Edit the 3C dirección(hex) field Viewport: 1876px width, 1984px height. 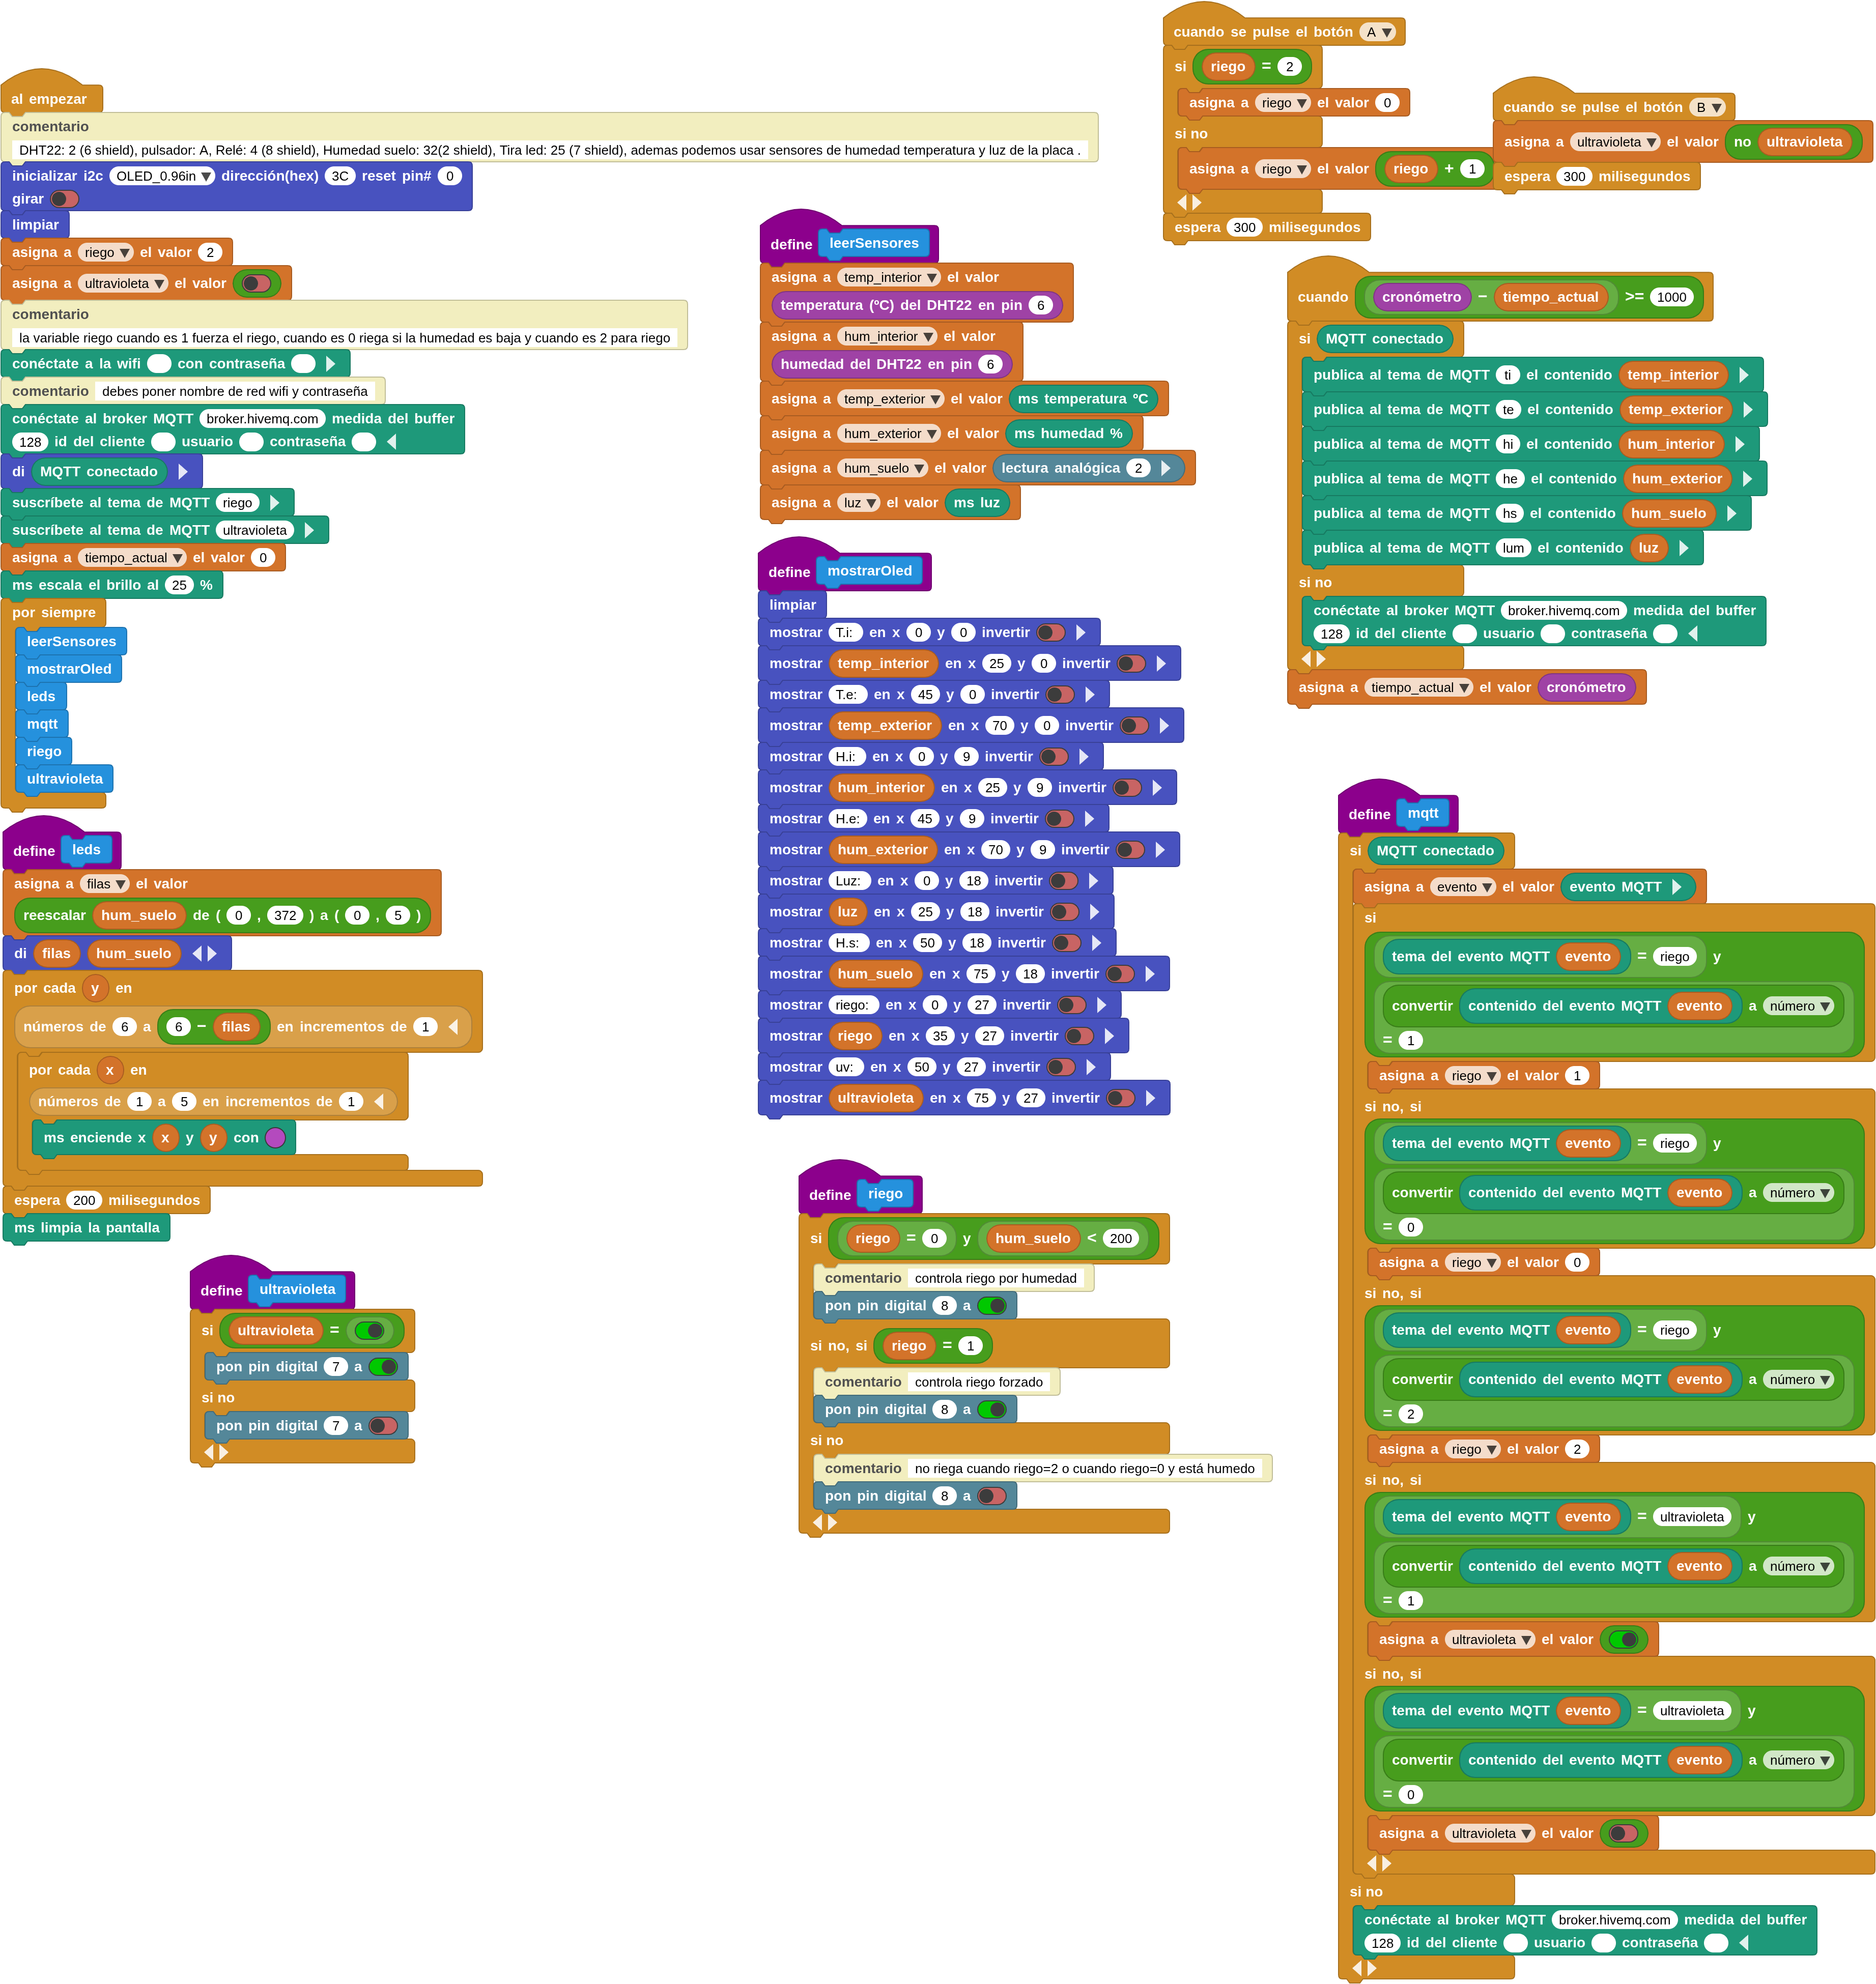click(340, 176)
